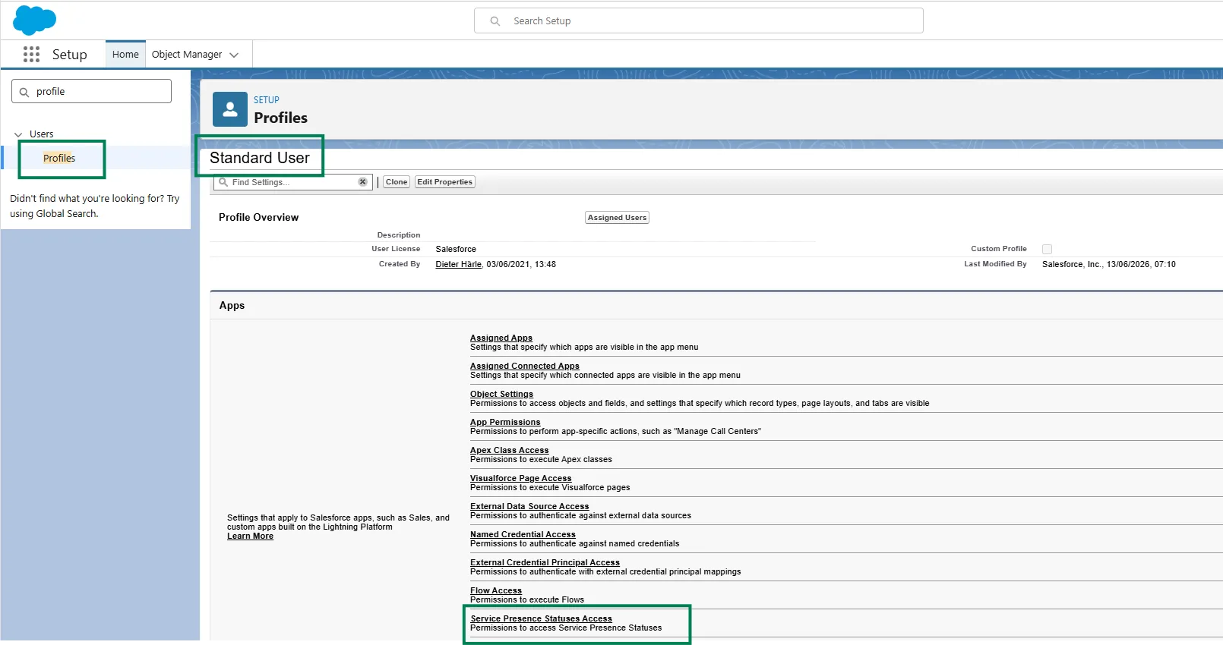The height and width of the screenshot is (645, 1223).
Task: Click the Standard User profile heading
Action: coord(260,158)
